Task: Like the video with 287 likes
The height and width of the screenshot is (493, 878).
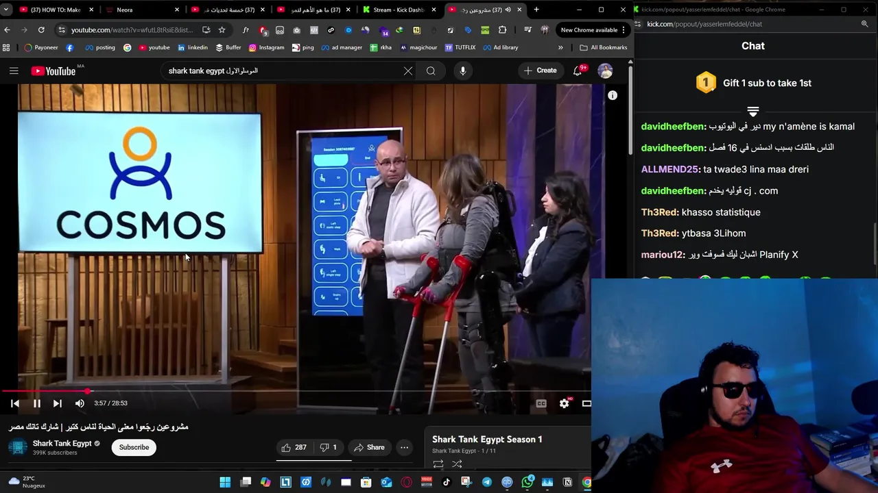Action: click(294, 447)
